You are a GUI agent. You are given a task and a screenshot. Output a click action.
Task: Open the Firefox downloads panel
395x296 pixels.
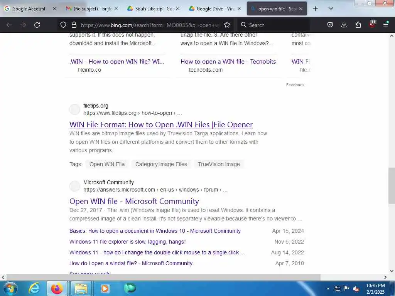tap(344, 25)
